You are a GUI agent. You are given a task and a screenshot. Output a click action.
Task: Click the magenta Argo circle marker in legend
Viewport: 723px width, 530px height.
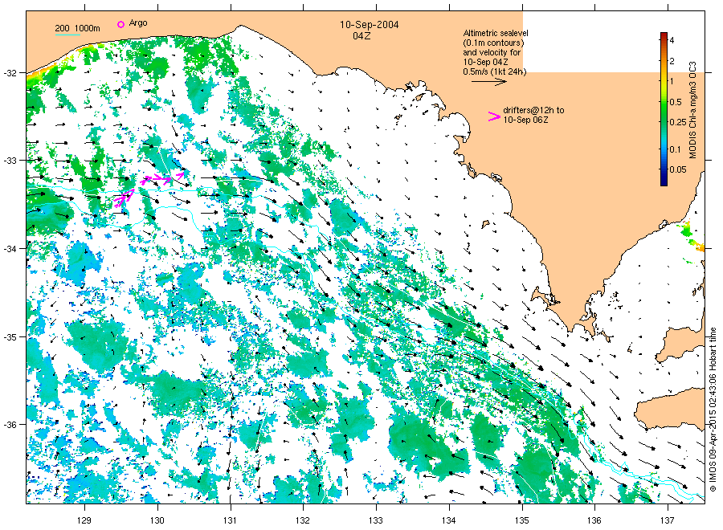[x=120, y=24]
